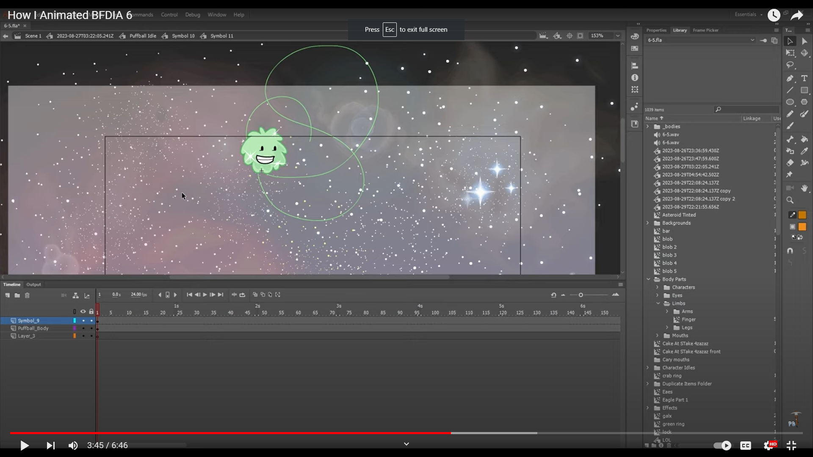Toggle visibility of Puffball_Body layer

(x=83, y=328)
